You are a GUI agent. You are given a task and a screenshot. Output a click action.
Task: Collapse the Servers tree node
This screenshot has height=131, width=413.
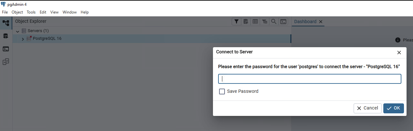(17, 31)
